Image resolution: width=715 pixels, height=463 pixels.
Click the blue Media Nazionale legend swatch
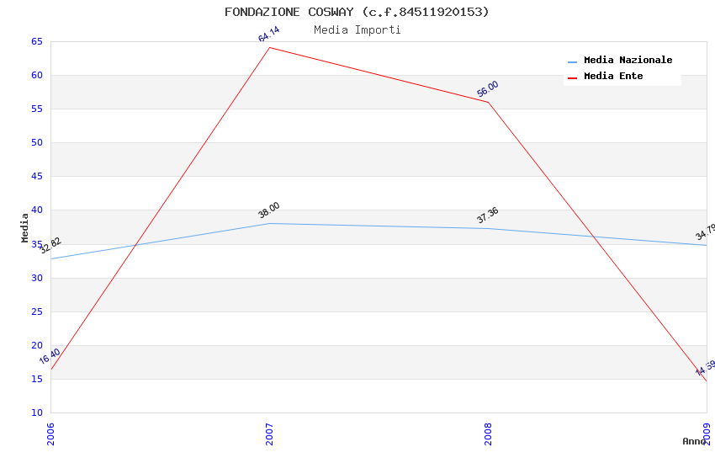pos(573,61)
